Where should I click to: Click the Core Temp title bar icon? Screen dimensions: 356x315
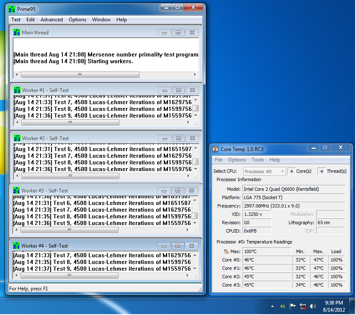point(215,149)
